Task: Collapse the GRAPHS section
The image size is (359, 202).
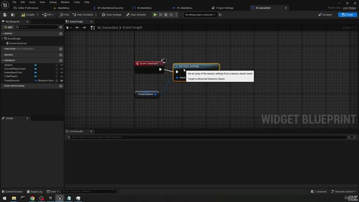Action: coord(3,34)
